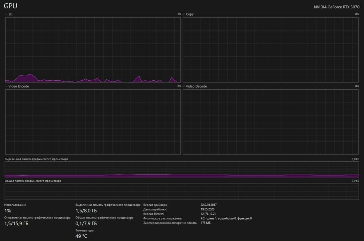Click the 0,1/7,9 ГБ shared memory value
364x241 pixels.
point(86,224)
